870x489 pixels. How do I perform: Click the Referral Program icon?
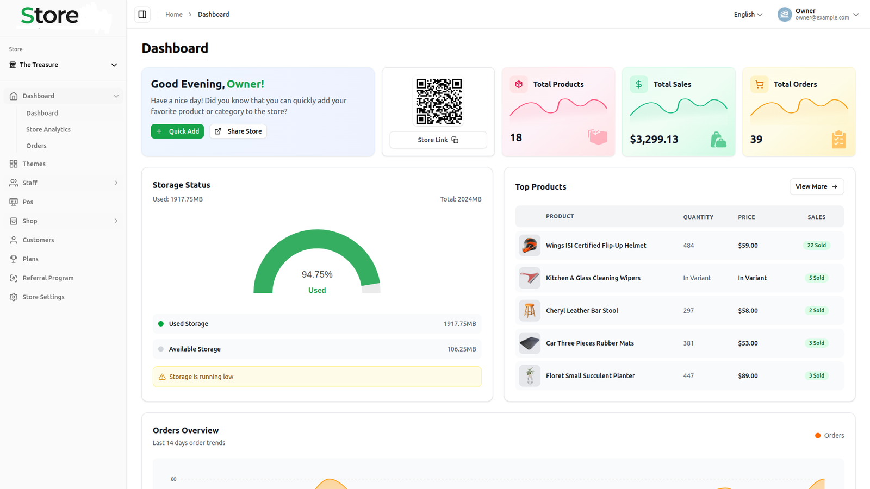(x=14, y=278)
